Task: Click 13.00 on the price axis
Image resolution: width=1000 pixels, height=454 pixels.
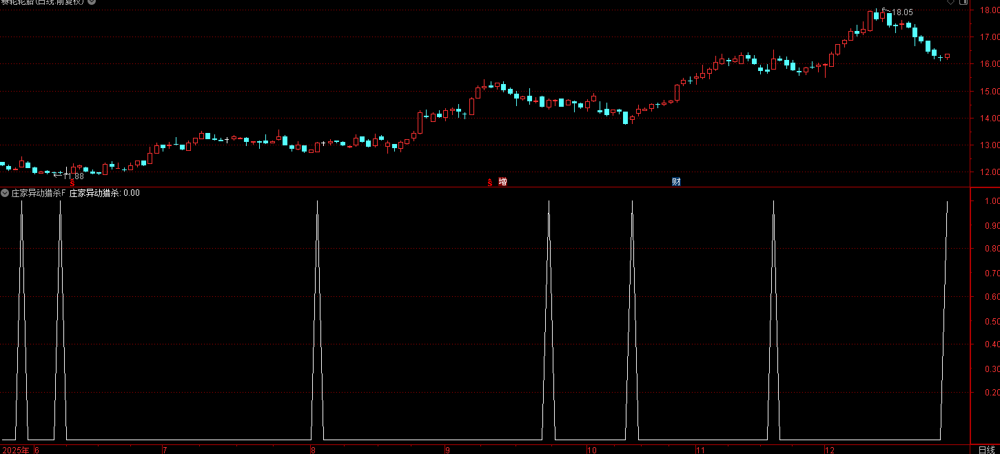Action: click(990, 145)
